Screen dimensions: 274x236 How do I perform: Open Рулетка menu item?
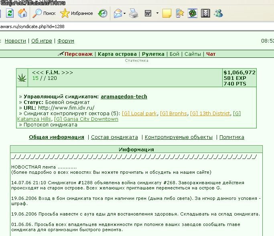tap(153, 54)
